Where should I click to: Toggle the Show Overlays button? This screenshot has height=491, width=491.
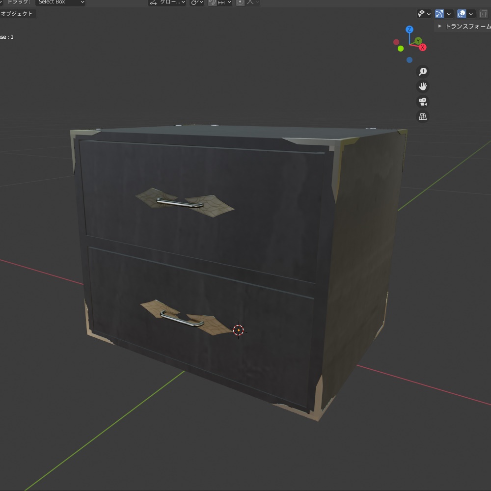[461, 14]
